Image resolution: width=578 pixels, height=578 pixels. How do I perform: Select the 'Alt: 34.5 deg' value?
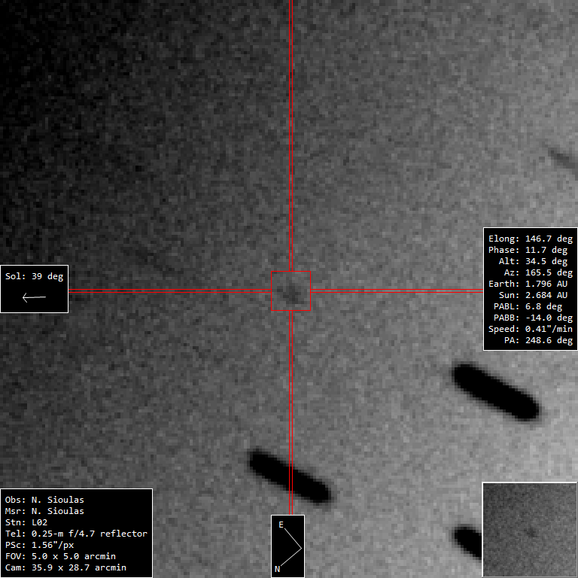(533, 261)
